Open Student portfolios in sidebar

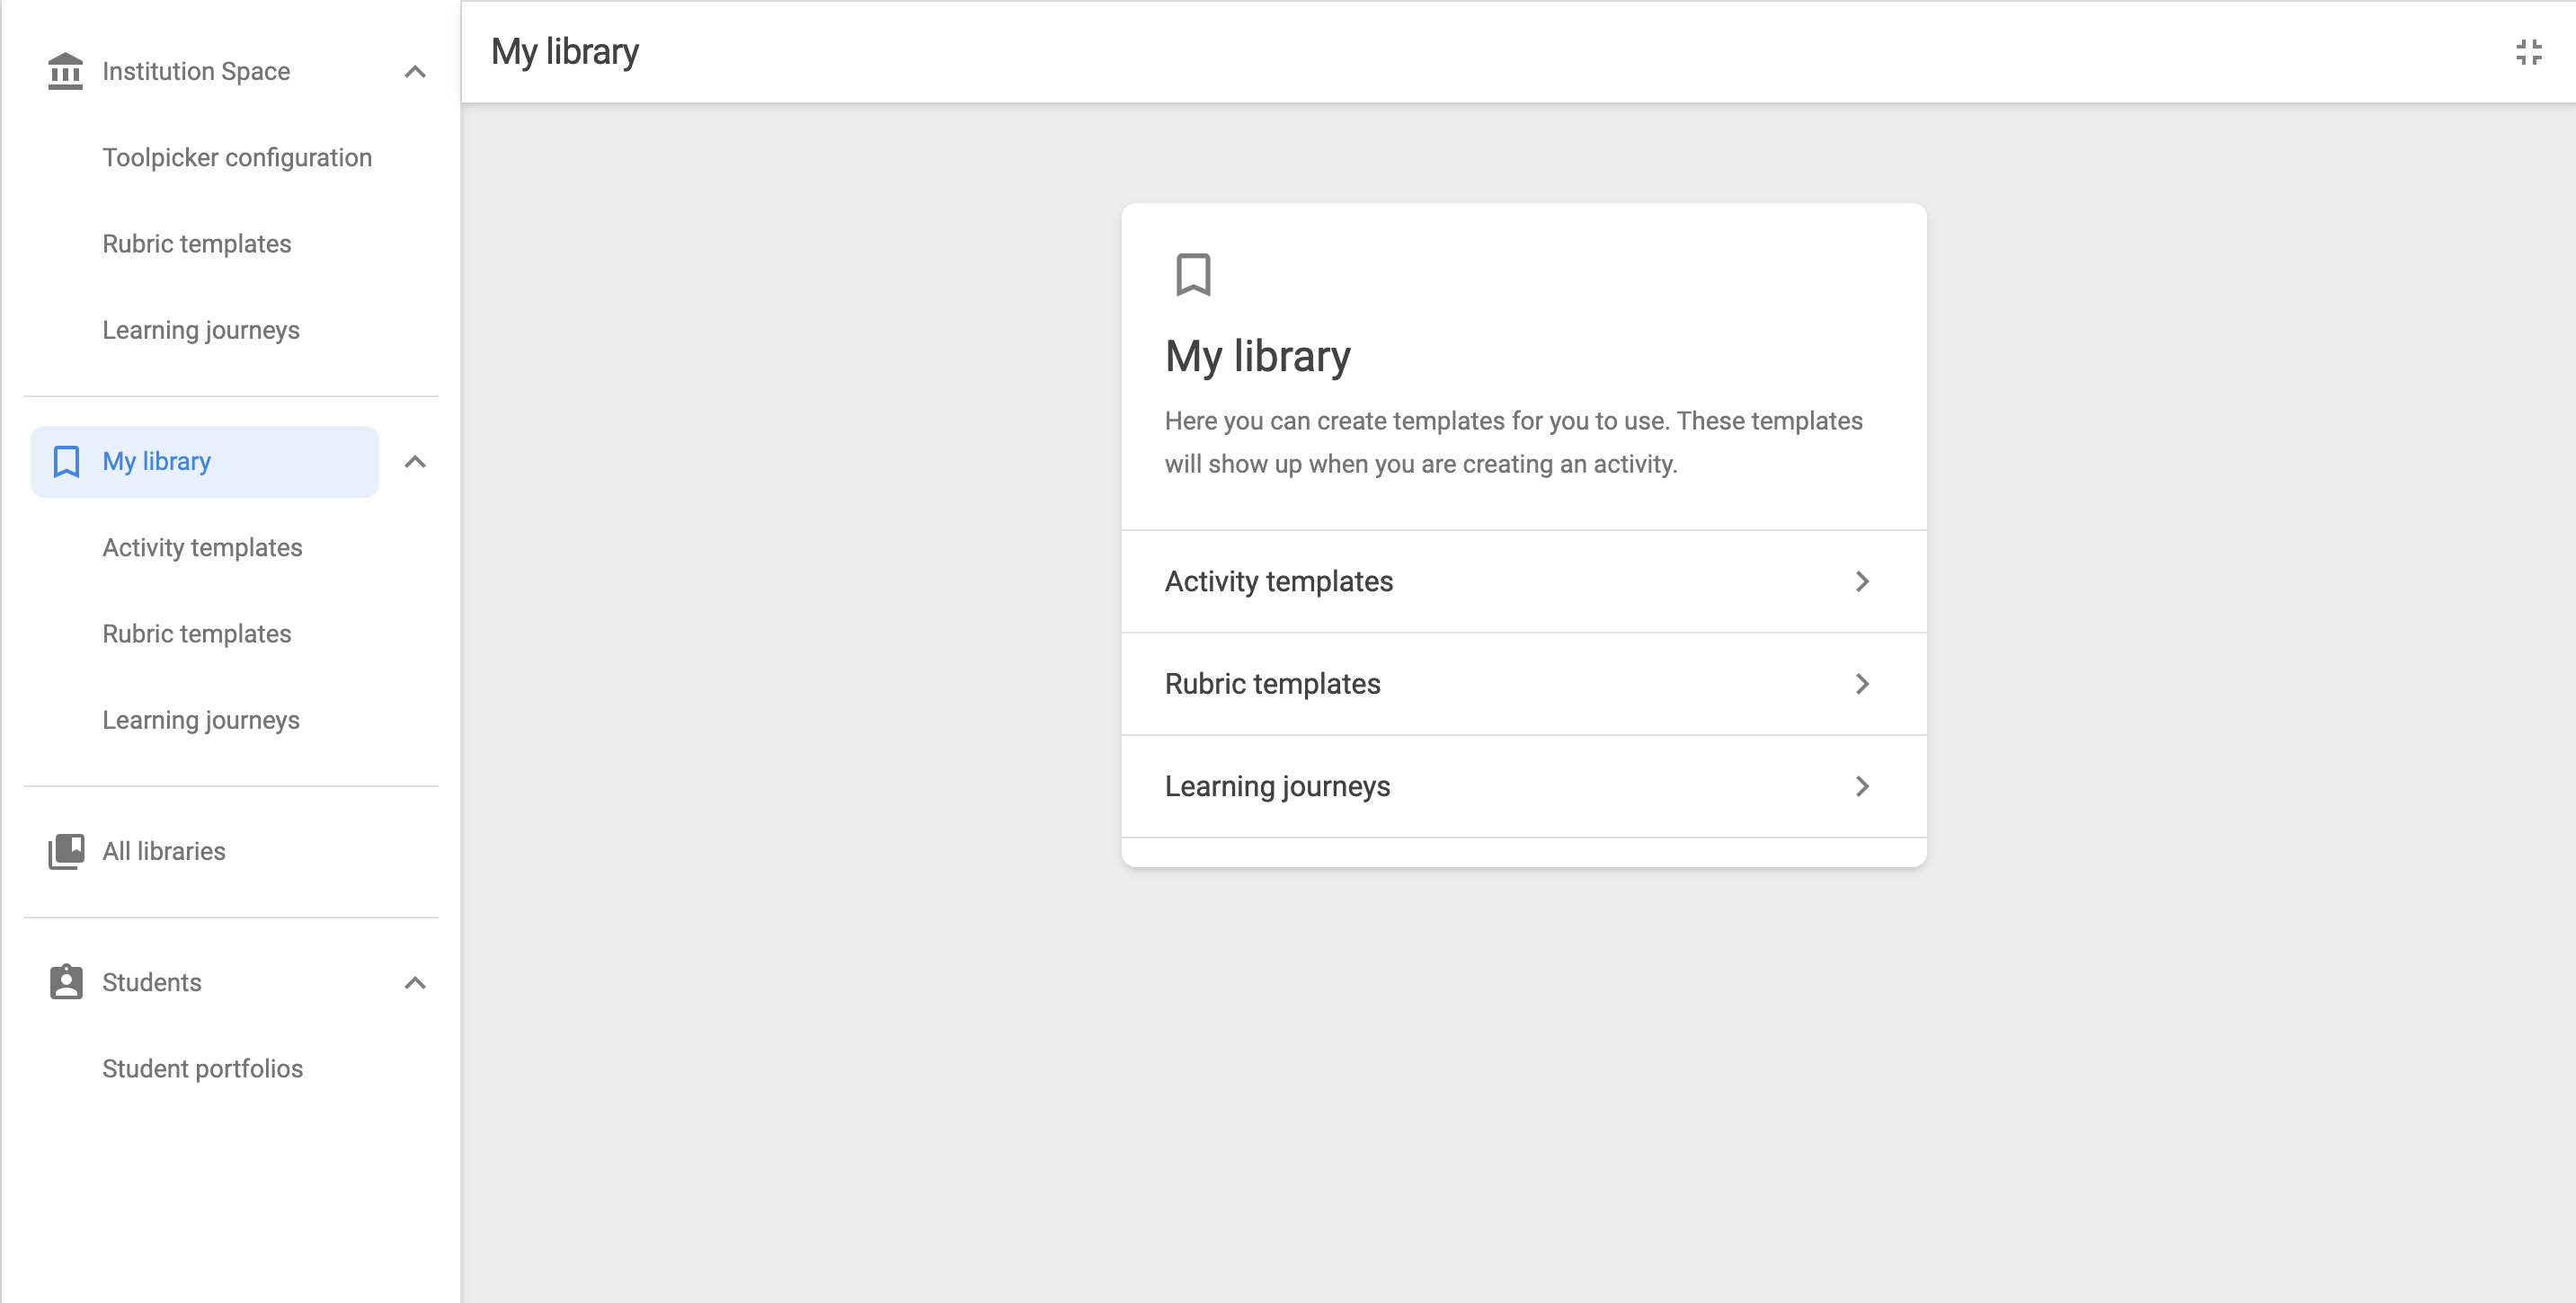[202, 1069]
